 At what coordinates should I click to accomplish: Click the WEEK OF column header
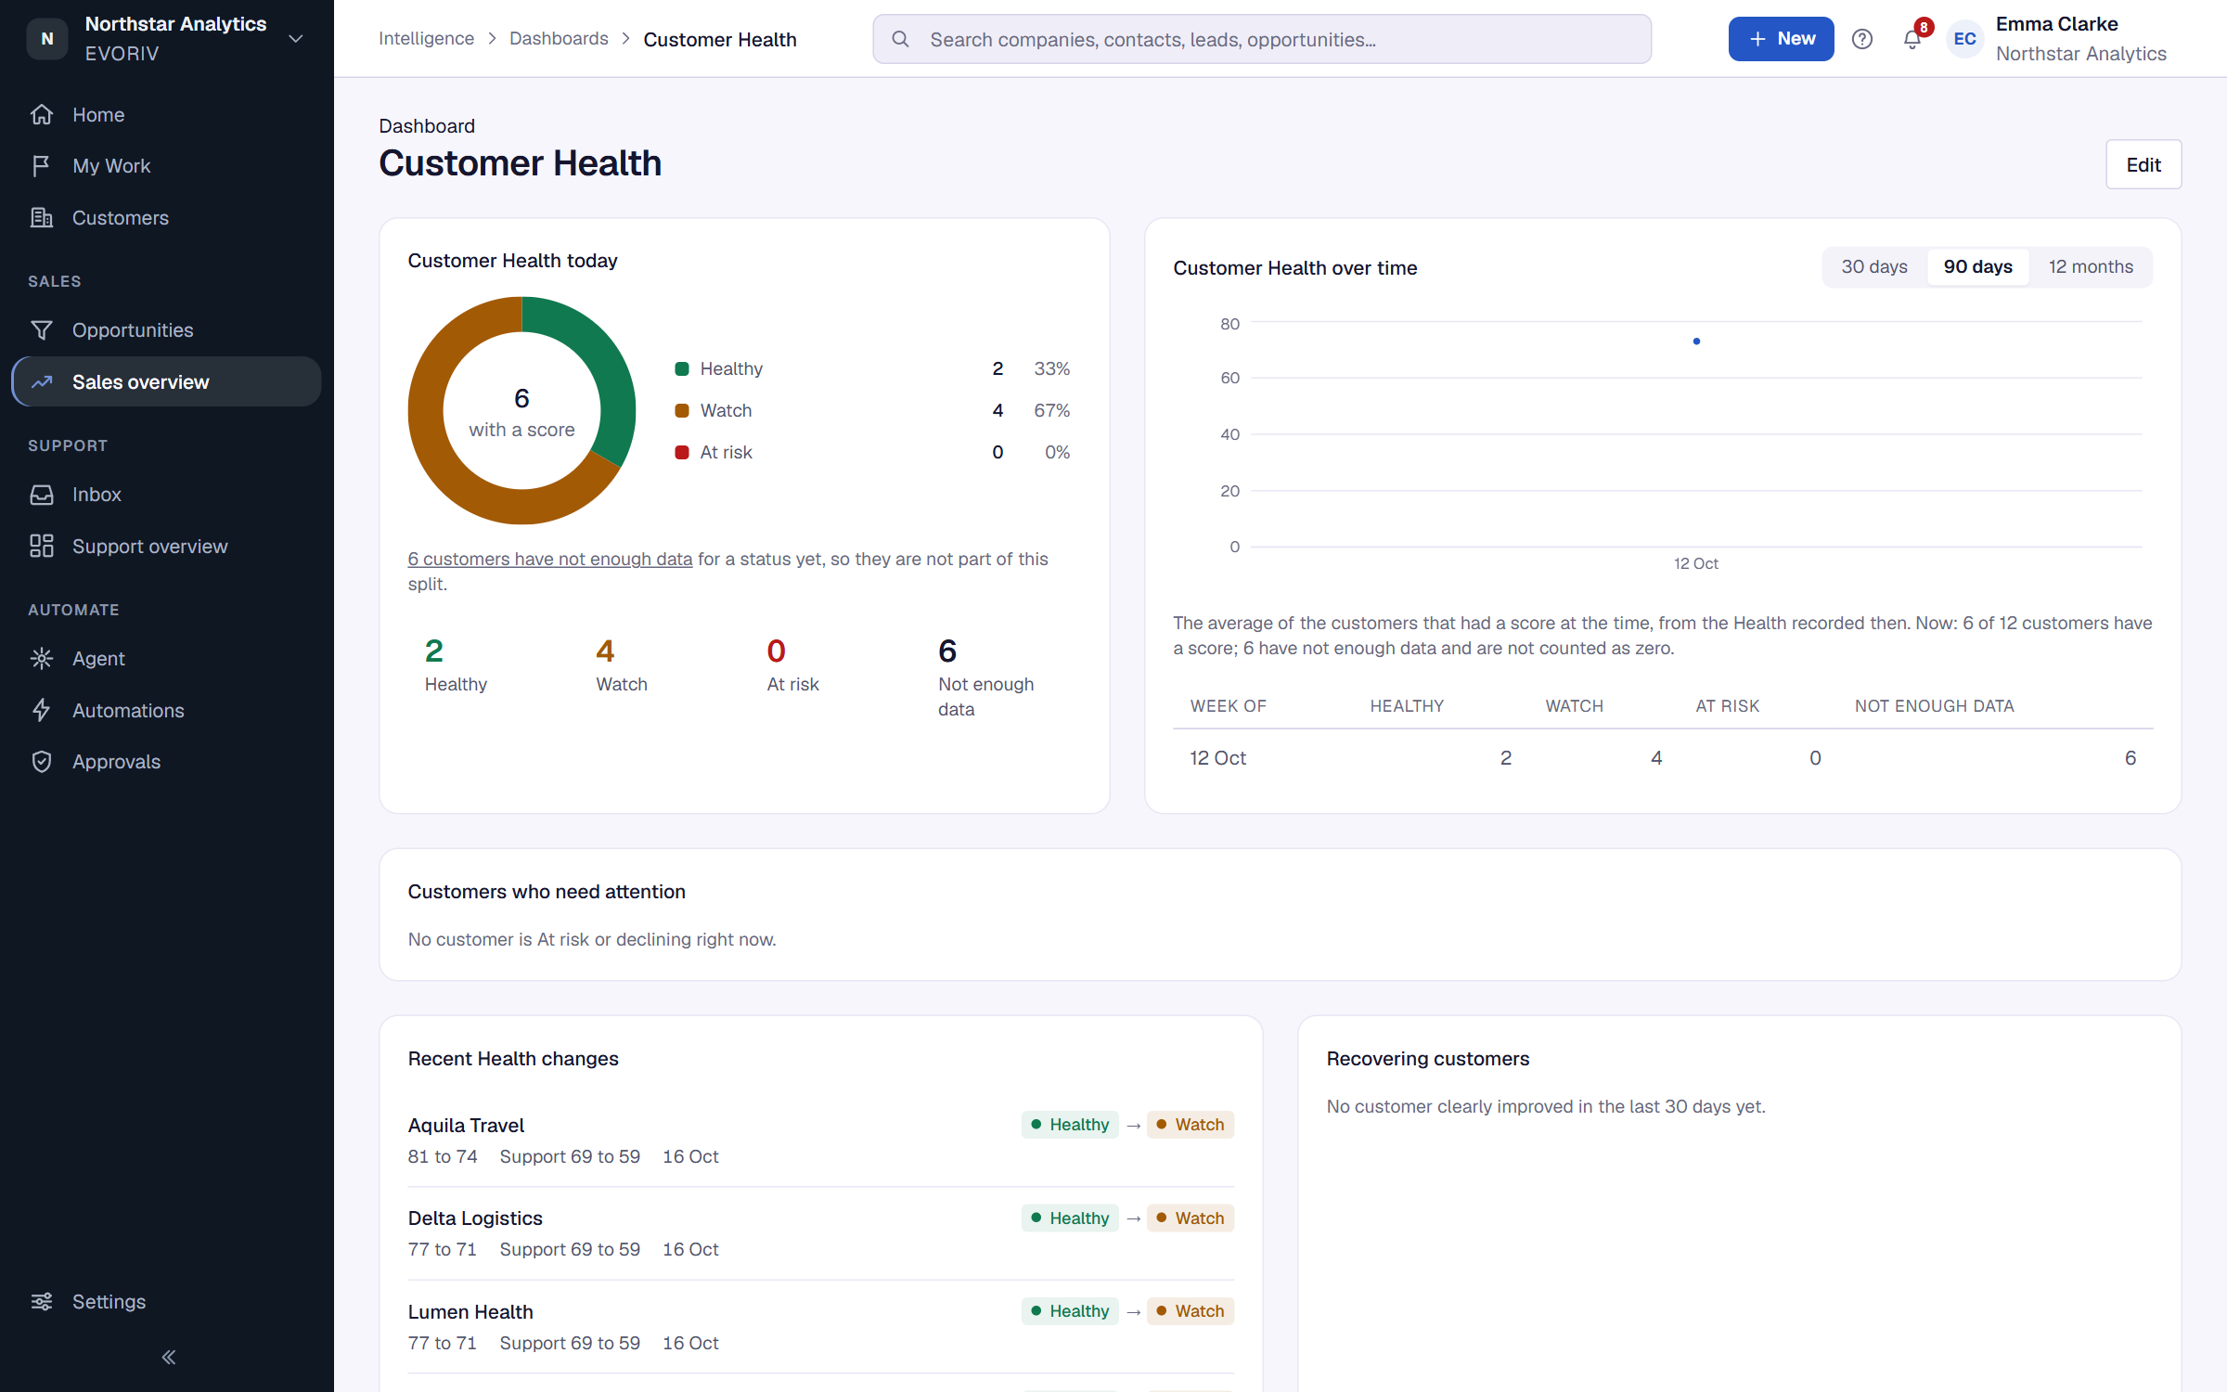pyautogui.click(x=1228, y=706)
